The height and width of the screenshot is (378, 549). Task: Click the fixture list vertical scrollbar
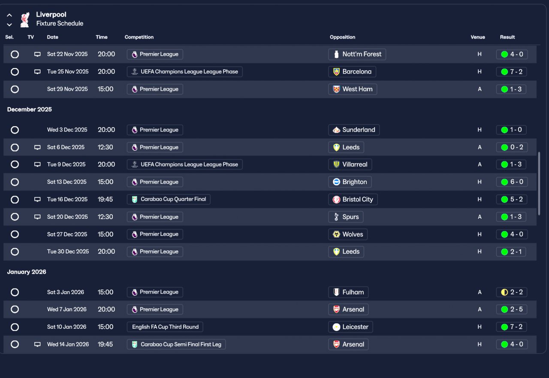tap(539, 183)
